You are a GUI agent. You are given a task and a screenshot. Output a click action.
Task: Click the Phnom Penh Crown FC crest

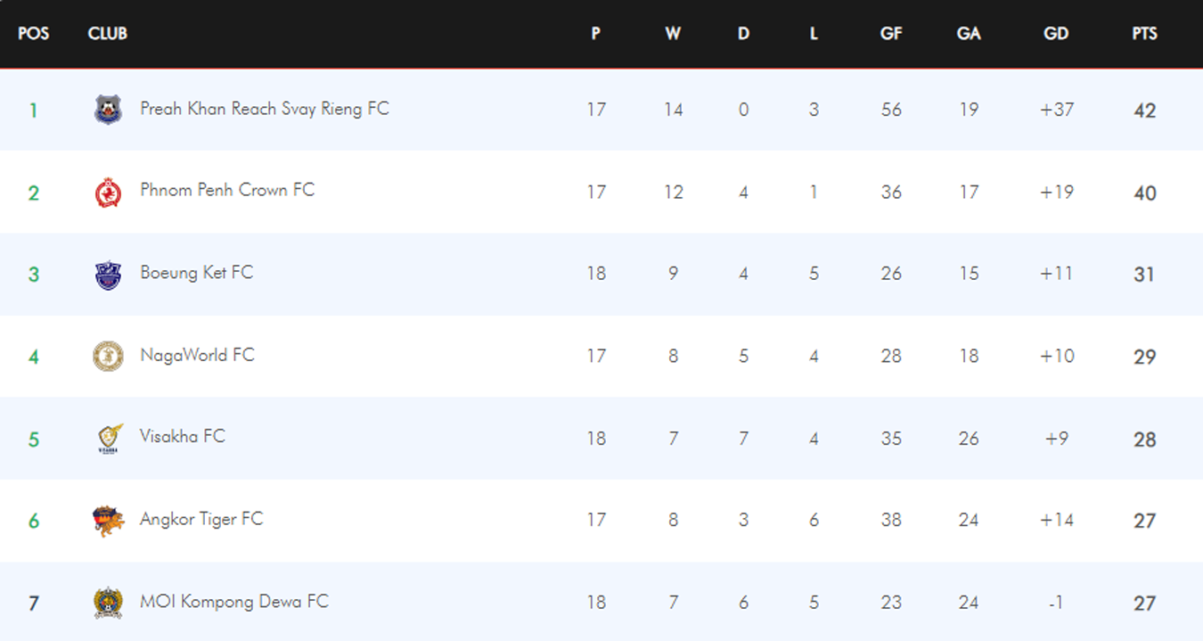(108, 192)
